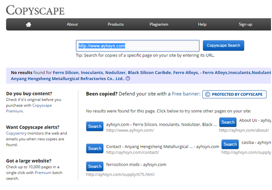This screenshot has width=272, height=190.
Task: Click the 'Tip: Search for copies' hint text
Action: [x=145, y=56]
